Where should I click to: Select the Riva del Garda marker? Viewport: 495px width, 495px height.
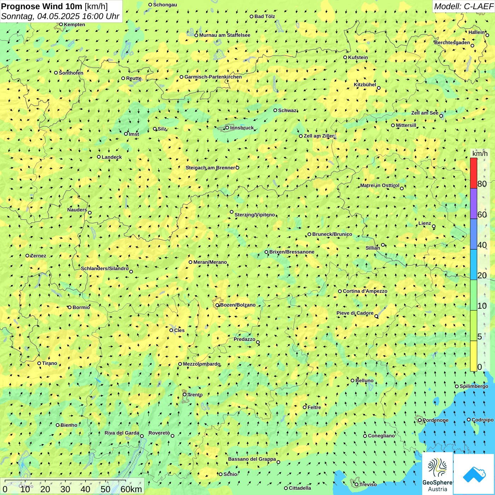coord(142,436)
